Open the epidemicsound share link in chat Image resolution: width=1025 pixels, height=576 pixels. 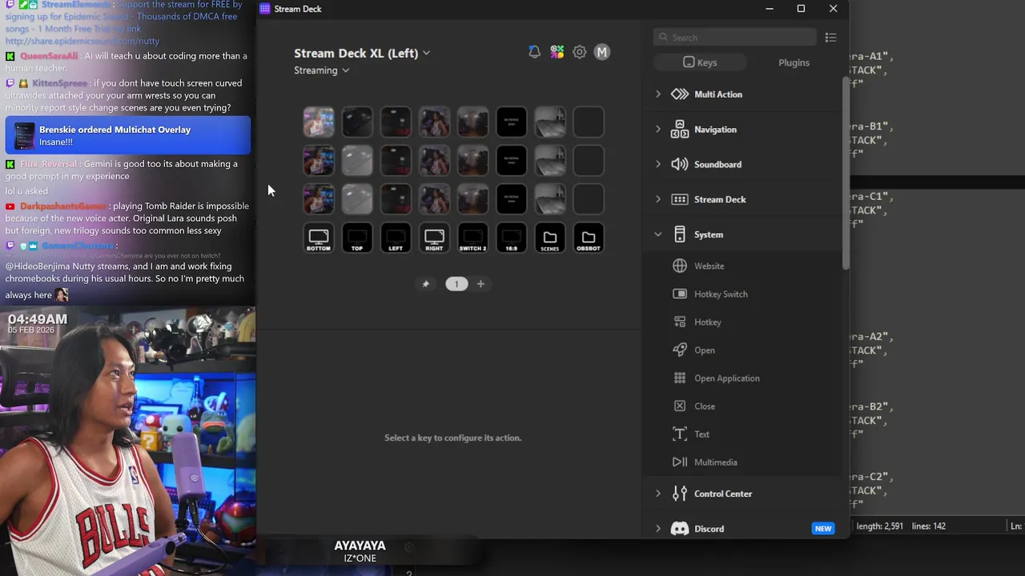[x=82, y=41]
